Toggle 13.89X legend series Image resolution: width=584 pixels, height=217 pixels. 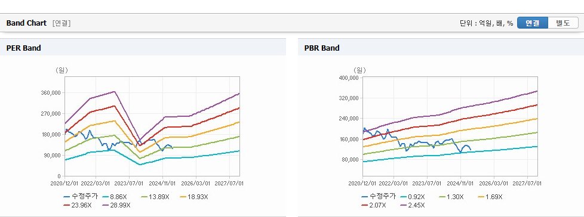coord(155,197)
